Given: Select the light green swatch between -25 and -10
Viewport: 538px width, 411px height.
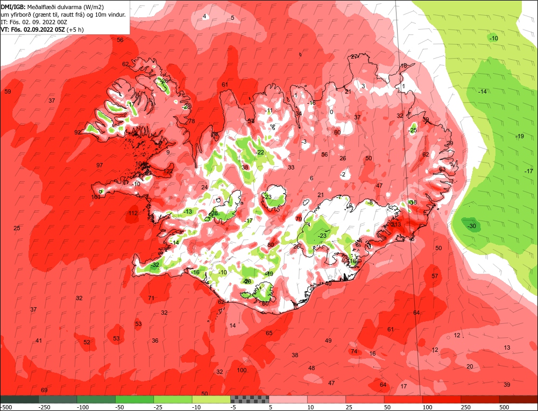Looking at the screenshot, I should click(x=173, y=399).
